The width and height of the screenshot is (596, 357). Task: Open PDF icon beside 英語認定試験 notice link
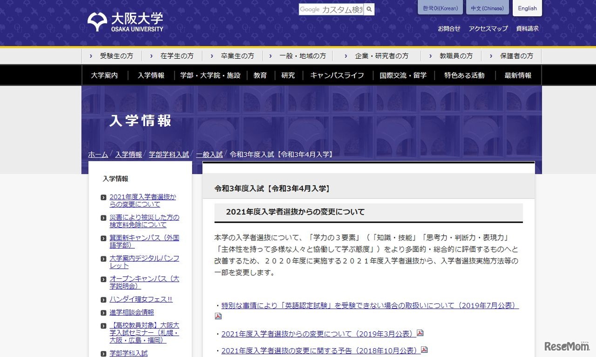pyautogui.click(x=218, y=316)
